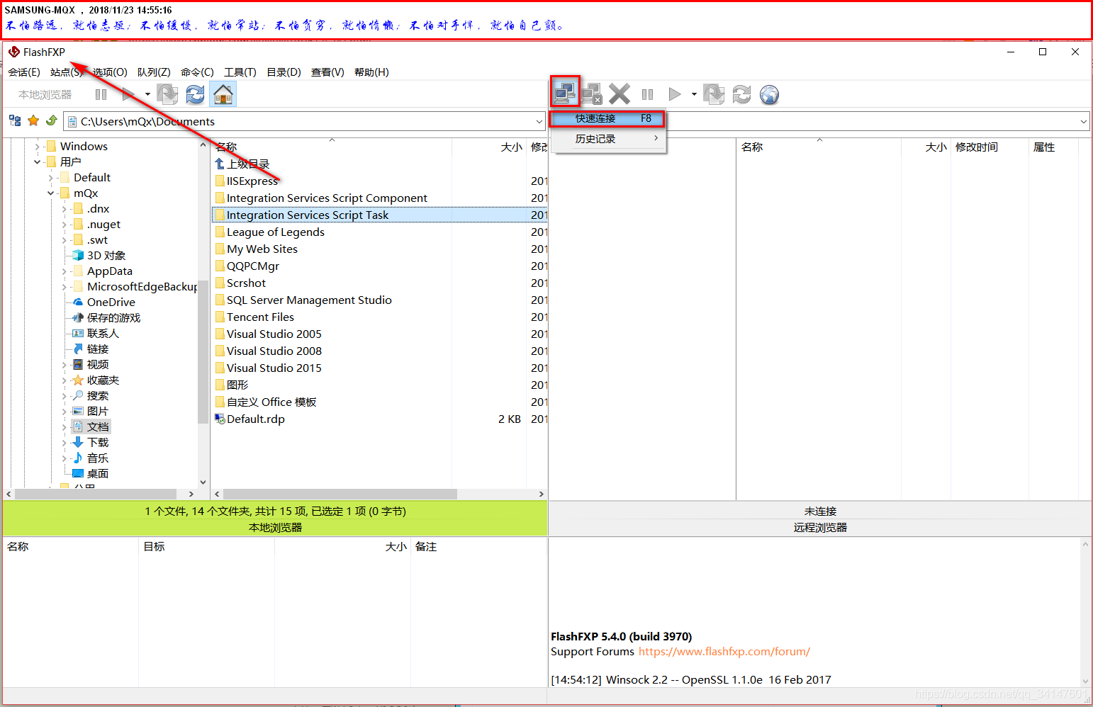Click the local pane pause icon
Screen dimensions: 1093x707
click(x=101, y=94)
